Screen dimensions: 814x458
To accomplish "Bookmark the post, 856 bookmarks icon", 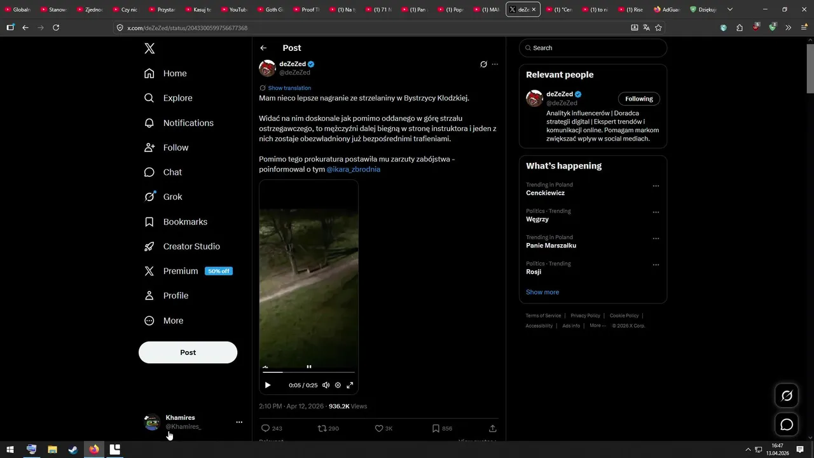I will [442, 429].
